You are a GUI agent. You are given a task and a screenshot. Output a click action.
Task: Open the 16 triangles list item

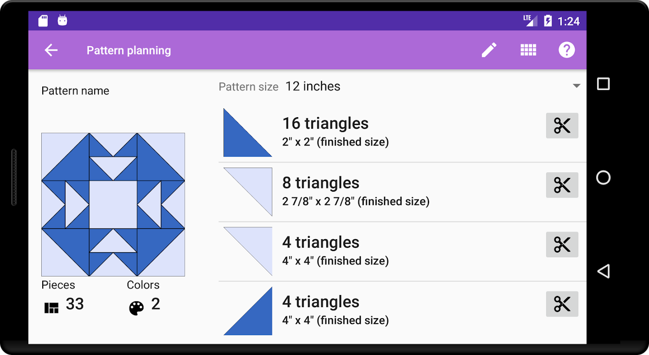pyautogui.click(x=402, y=133)
